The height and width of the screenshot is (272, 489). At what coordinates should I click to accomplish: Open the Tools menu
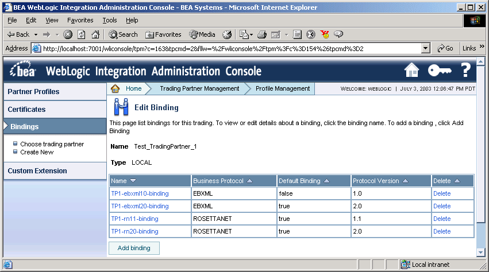point(109,20)
